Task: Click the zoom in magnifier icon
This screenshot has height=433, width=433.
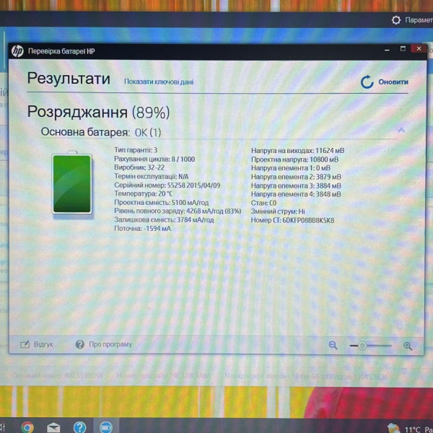Action: coord(408,346)
